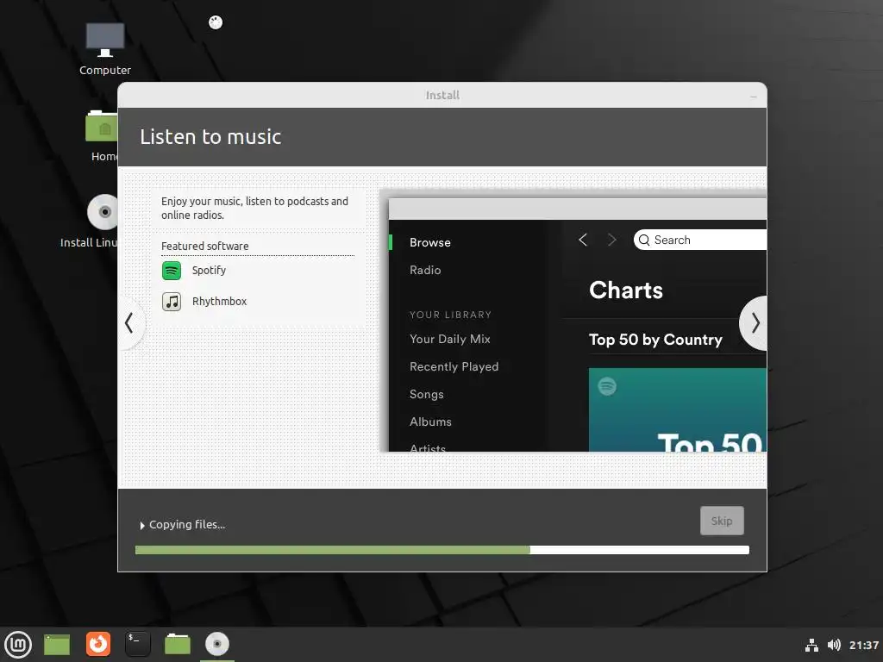Select the Install disc taskbar item
Image resolution: width=883 pixels, height=662 pixels.
pyautogui.click(x=216, y=644)
